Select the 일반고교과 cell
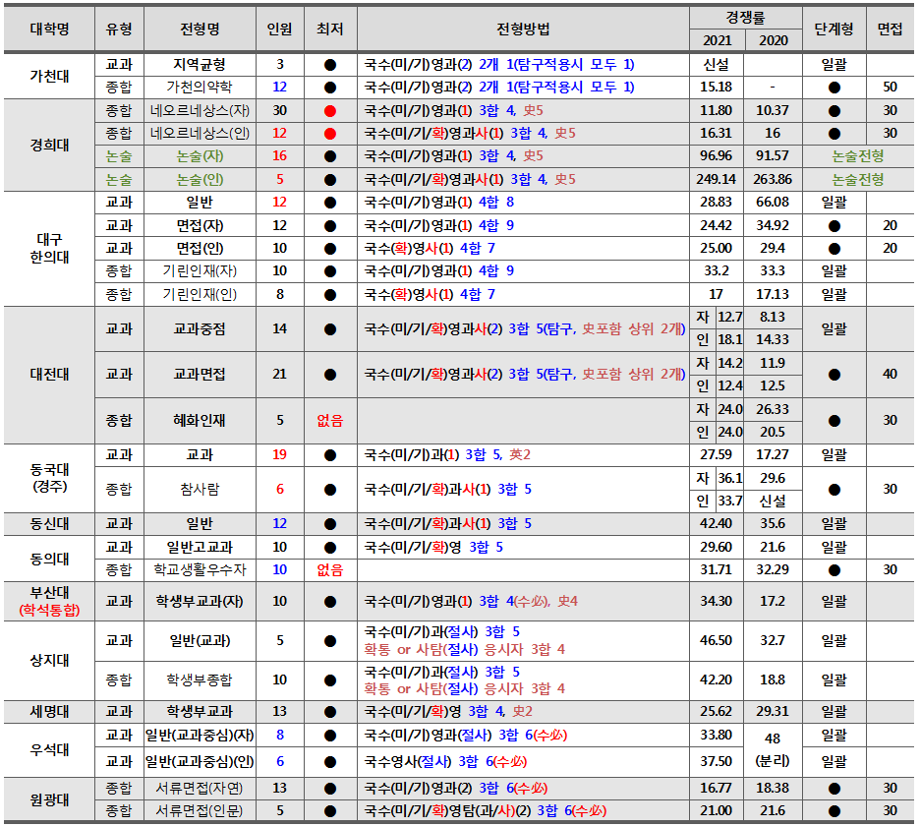The image size is (920, 827). [200, 547]
